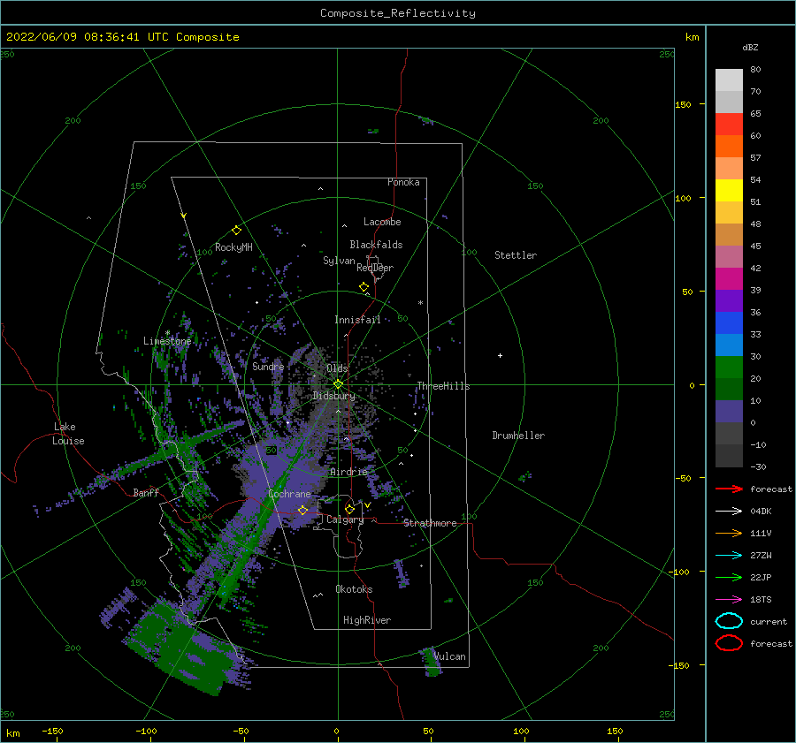The image size is (796, 743).
Task: Click the Drumheller city label
Action: coord(518,436)
